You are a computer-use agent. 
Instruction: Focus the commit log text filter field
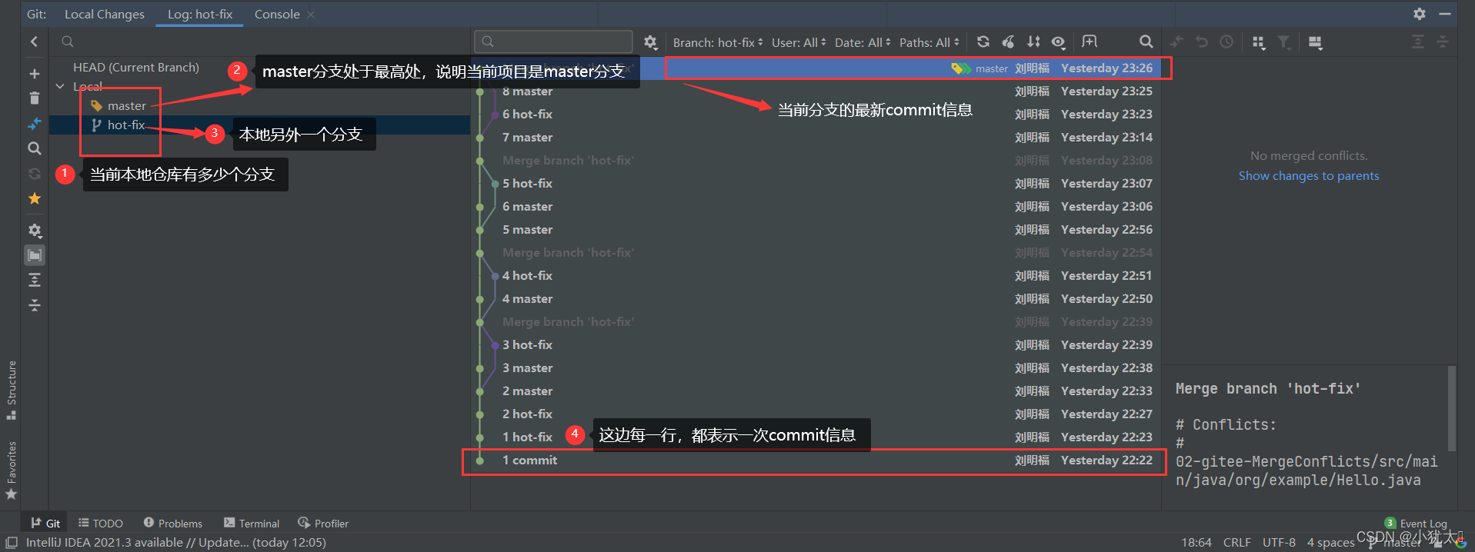553,42
